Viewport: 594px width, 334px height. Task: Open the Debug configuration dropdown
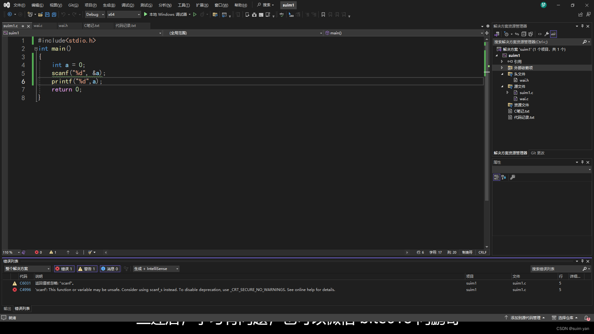coord(95,15)
